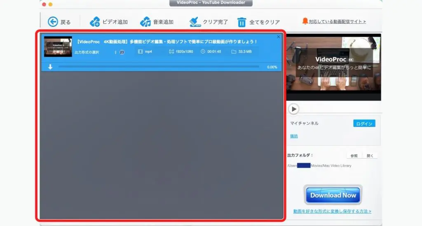The width and height of the screenshot is (422, 226).
Task: Click the video title text in list
Action: 167,42
